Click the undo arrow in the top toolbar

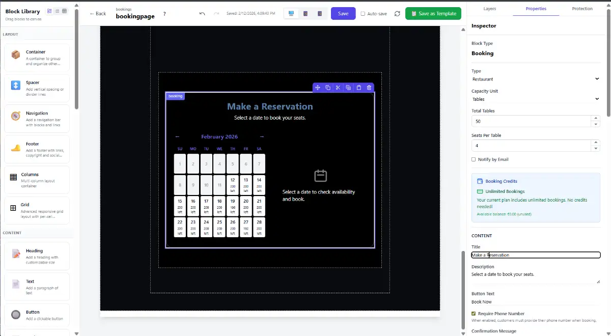[202, 14]
